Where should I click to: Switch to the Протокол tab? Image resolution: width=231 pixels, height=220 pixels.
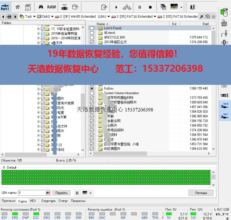click(x=8, y=201)
